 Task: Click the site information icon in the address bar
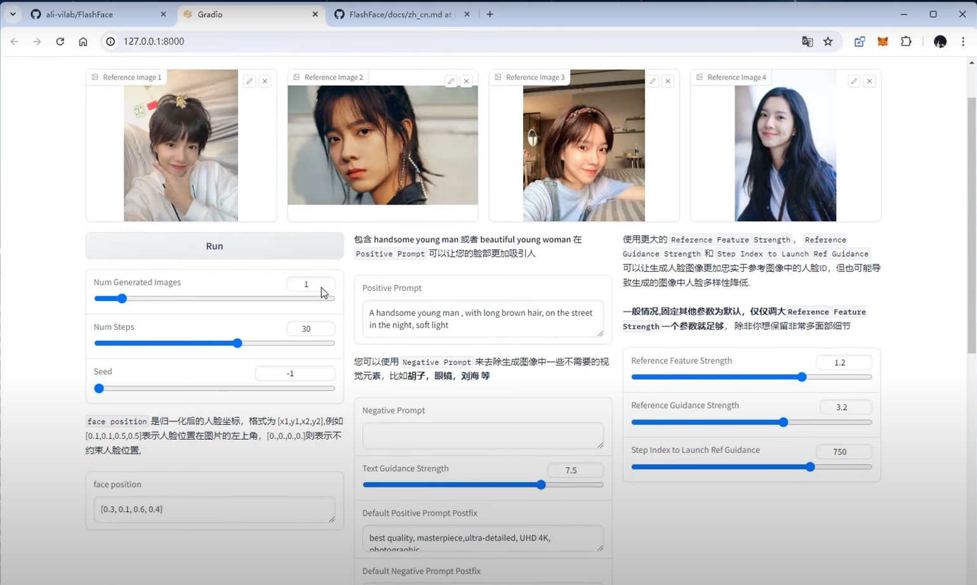tap(111, 41)
